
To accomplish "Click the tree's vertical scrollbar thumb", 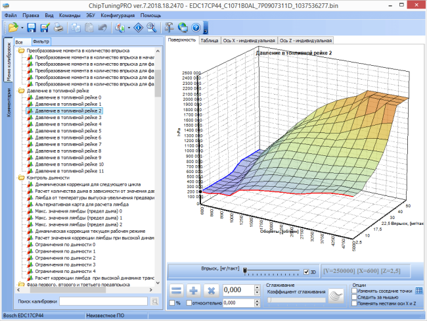I will coord(158,83).
